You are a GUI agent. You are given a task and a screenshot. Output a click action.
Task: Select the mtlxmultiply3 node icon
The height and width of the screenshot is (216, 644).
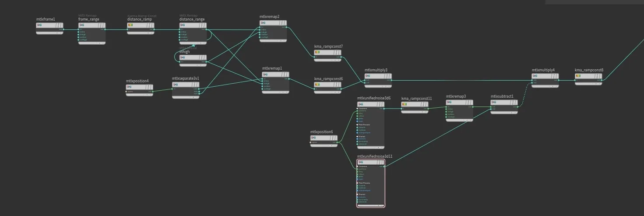click(x=368, y=76)
